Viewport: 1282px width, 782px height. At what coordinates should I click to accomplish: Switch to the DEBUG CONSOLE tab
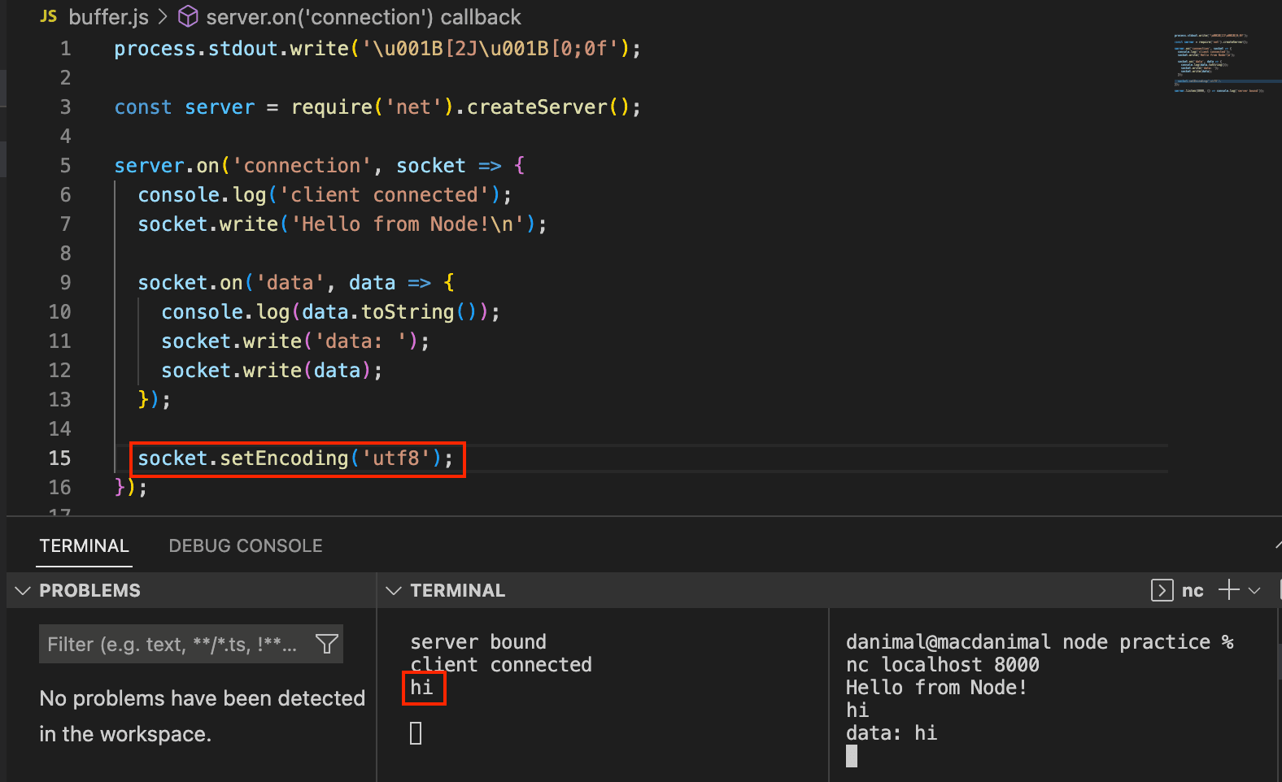click(x=246, y=545)
